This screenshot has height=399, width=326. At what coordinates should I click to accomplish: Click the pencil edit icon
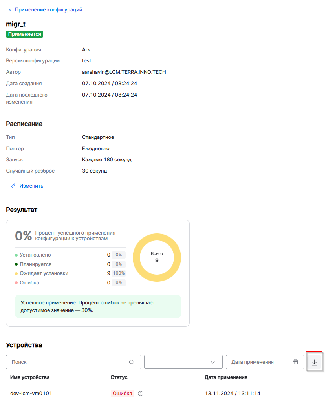(x=13, y=186)
